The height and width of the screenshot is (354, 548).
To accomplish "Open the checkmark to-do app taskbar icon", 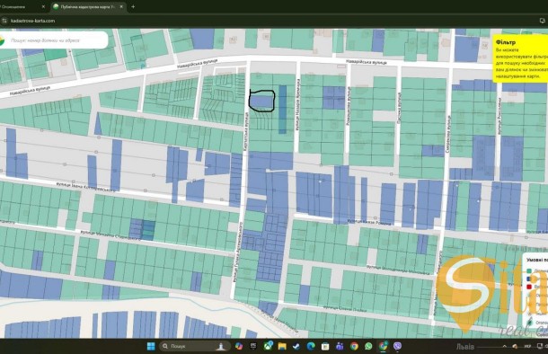I will tap(296, 346).
